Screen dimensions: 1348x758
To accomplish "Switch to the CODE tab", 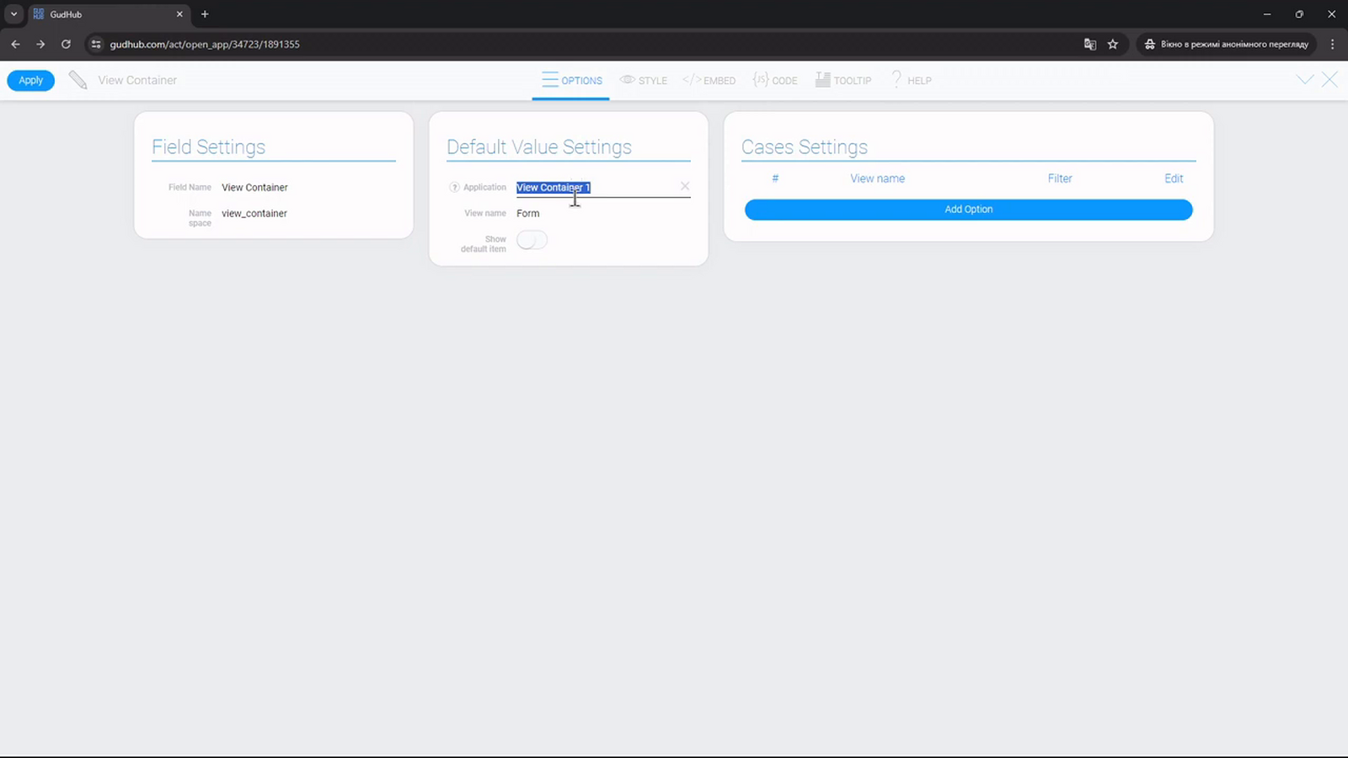I will pos(775,80).
